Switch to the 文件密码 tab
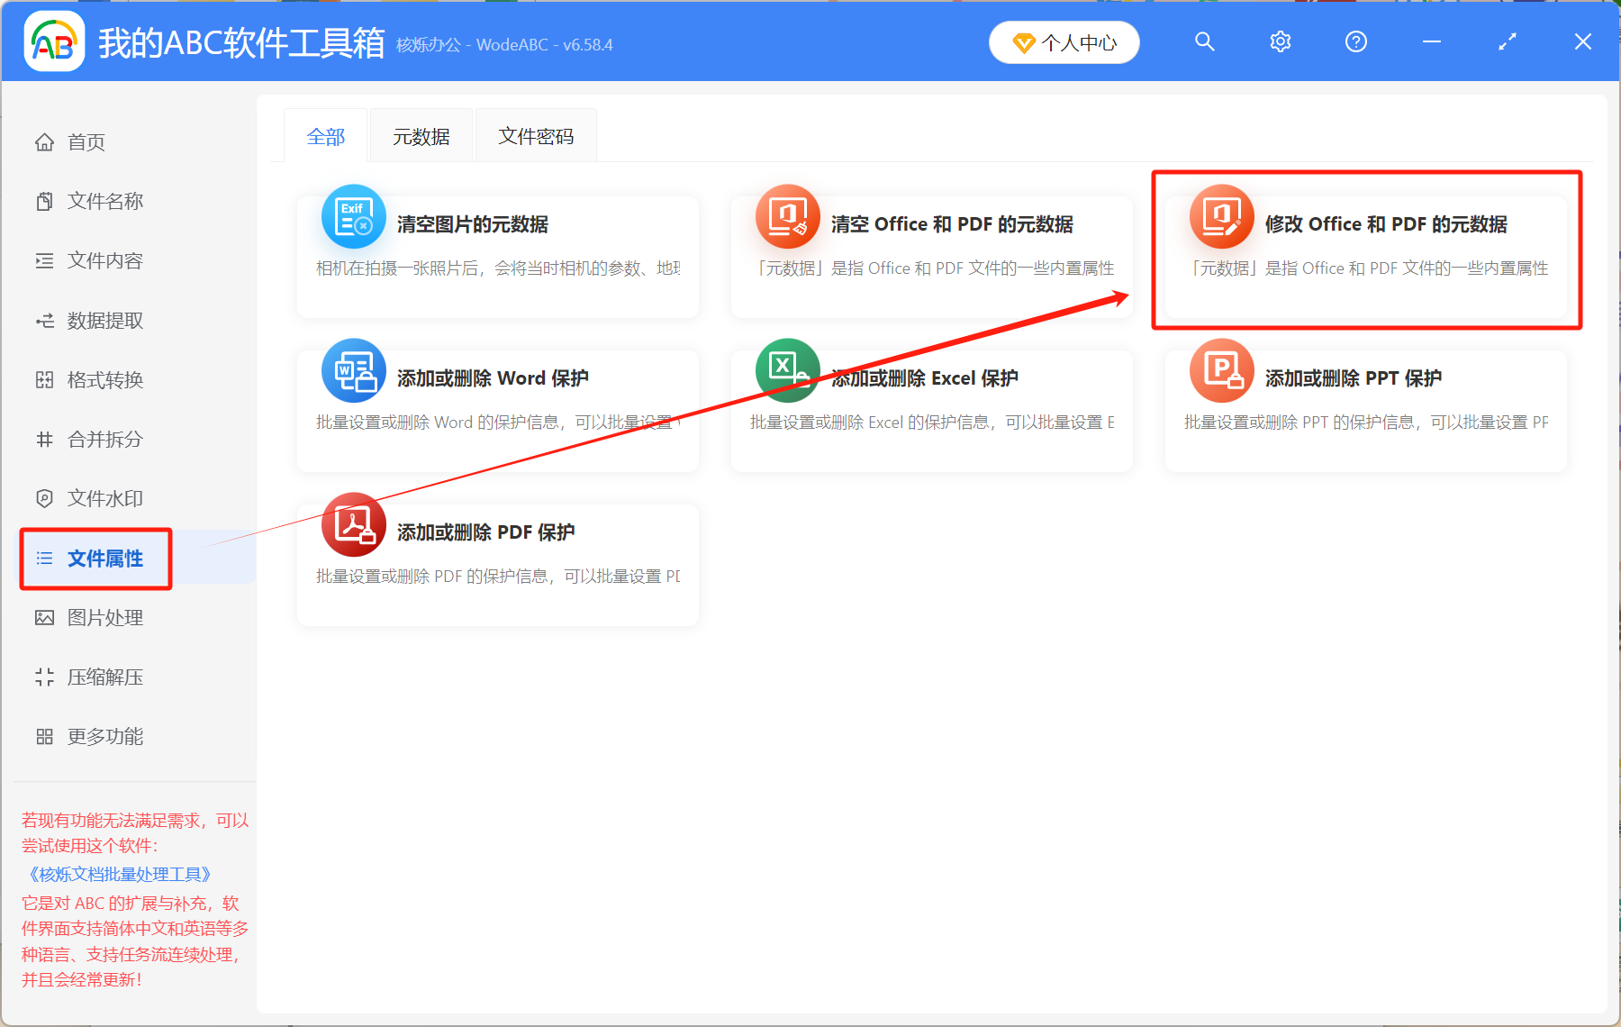The width and height of the screenshot is (1621, 1027). (536, 135)
